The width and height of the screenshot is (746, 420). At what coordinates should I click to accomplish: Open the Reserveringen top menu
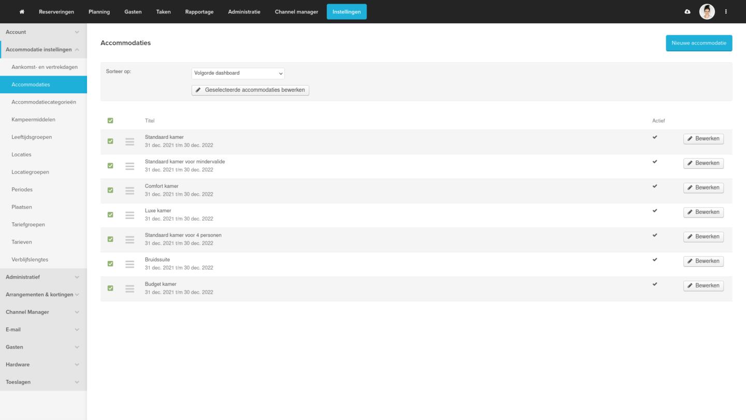pos(56,12)
